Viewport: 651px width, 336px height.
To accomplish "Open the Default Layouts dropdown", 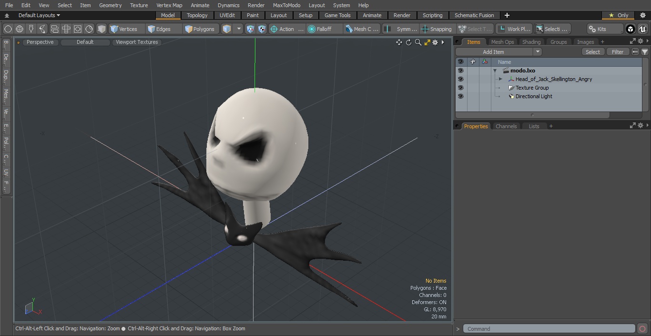I will coord(39,15).
